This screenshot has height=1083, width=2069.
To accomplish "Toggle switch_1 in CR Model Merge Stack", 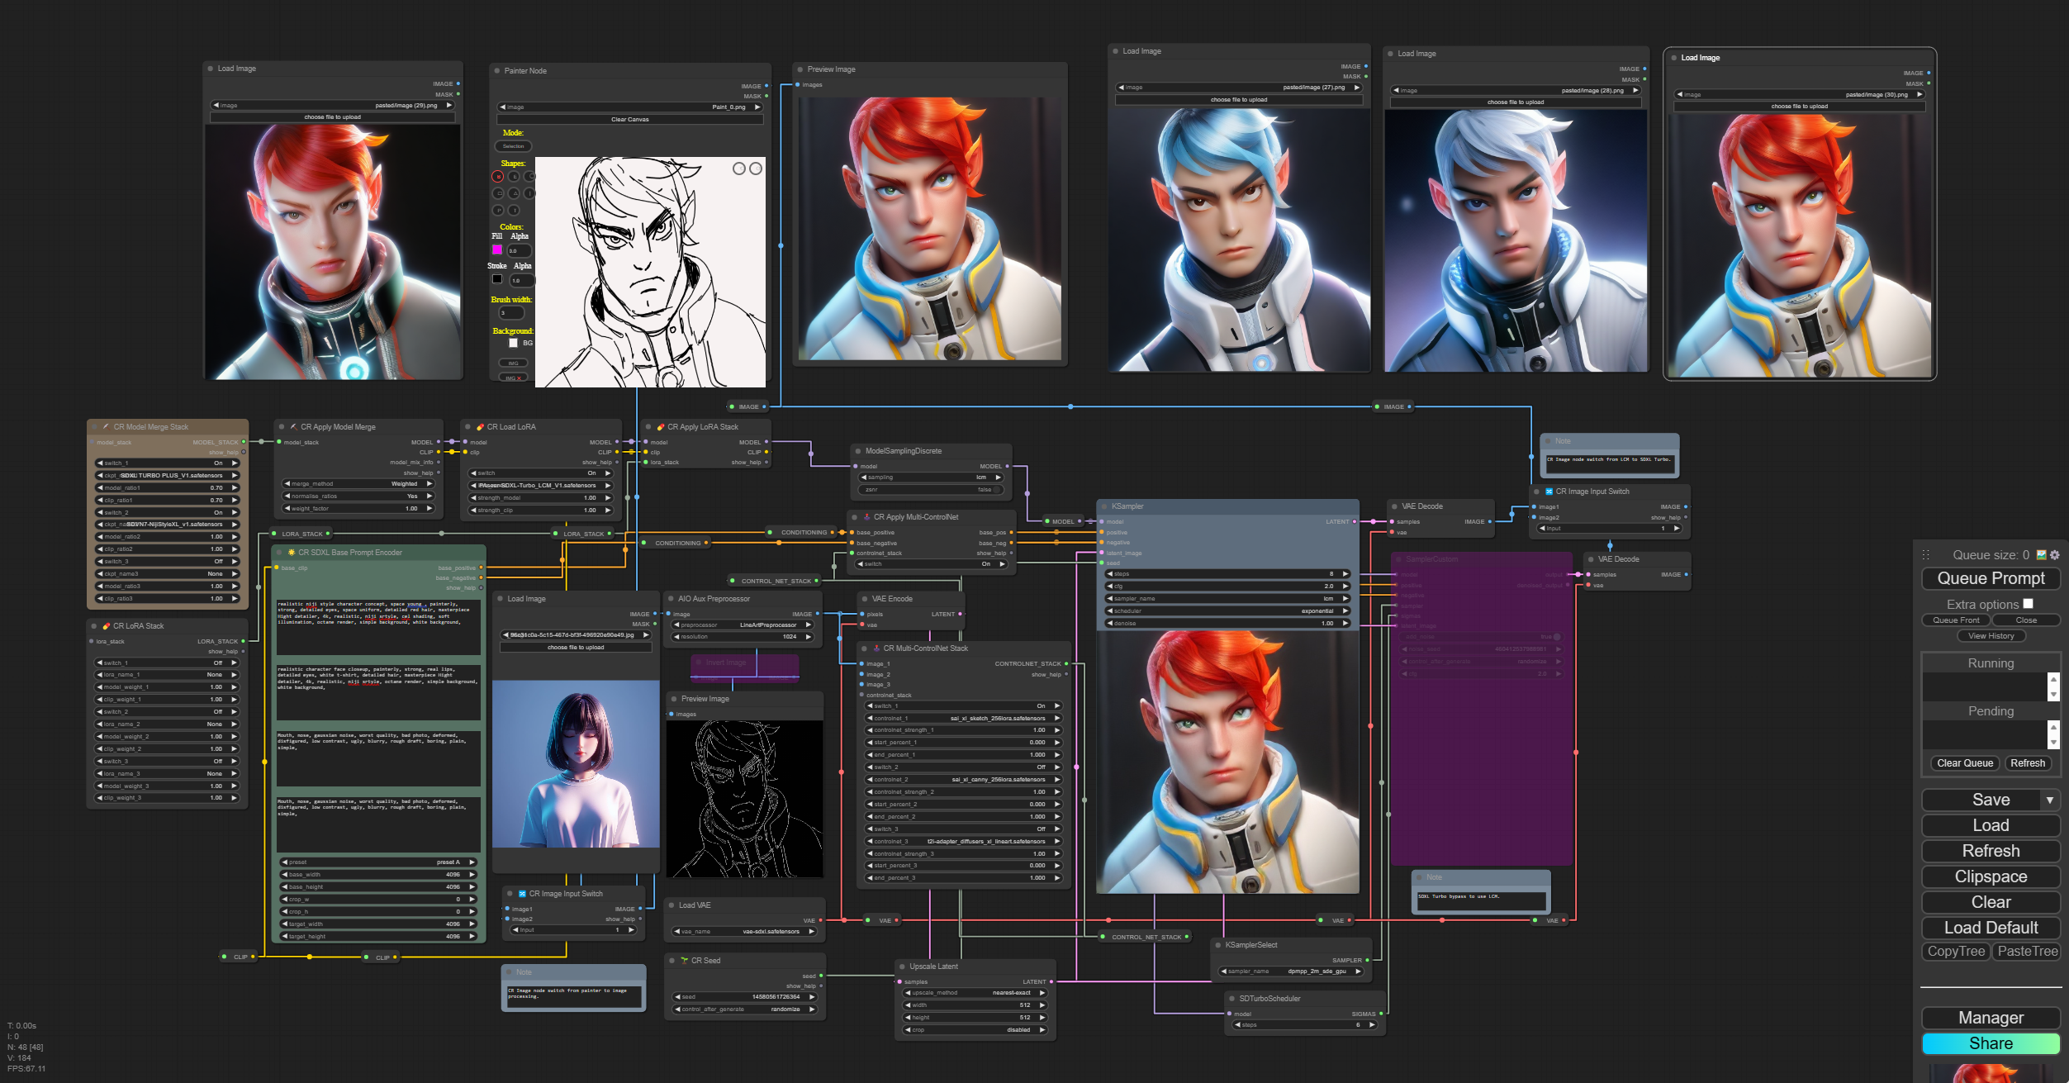I will [x=167, y=463].
